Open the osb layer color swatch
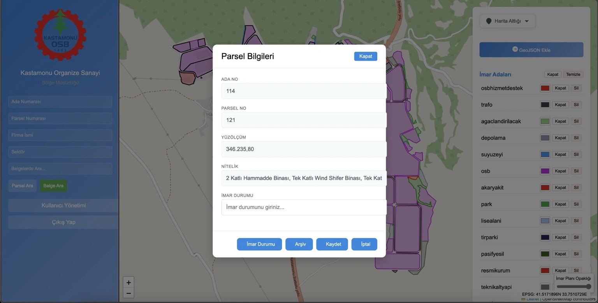598x303 pixels. [x=545, y=171]
